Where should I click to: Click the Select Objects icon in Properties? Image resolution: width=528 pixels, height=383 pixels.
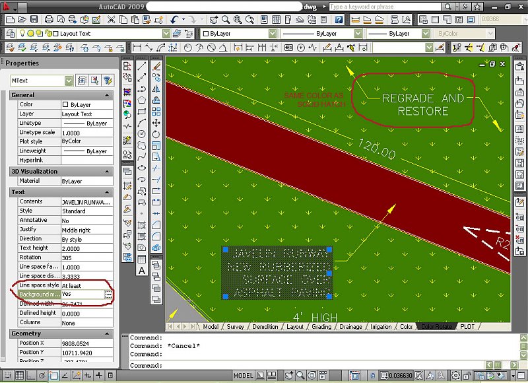[94, 80]
